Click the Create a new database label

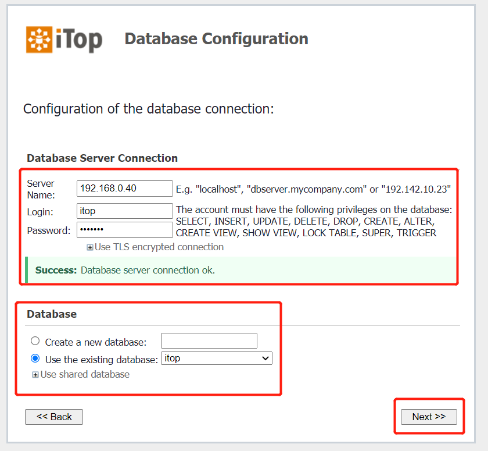(x=96, y=342)
